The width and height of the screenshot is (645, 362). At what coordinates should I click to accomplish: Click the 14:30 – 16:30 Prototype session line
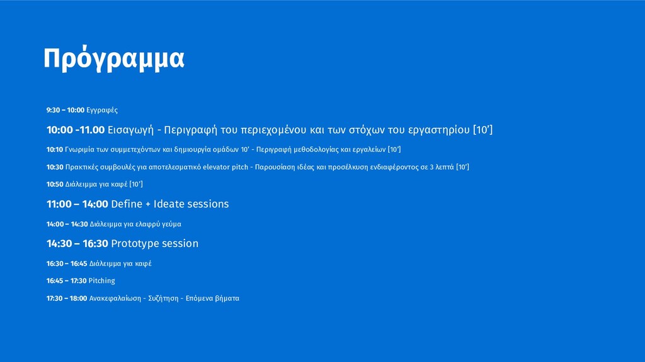pyautogui.click(x=122, y=243)
